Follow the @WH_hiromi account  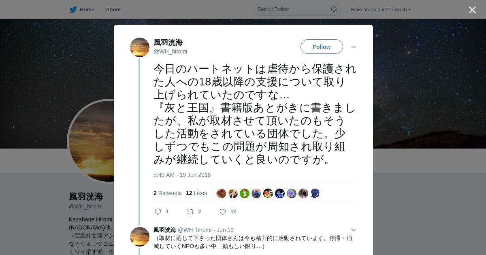click(322, 47)
